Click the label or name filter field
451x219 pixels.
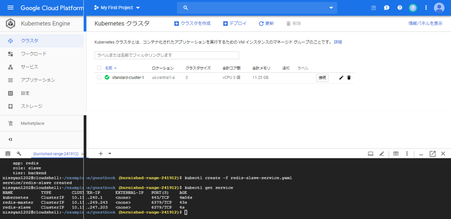166,55
